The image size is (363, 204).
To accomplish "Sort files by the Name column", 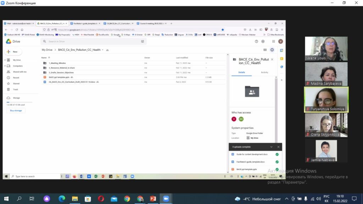I will (44, 58).
